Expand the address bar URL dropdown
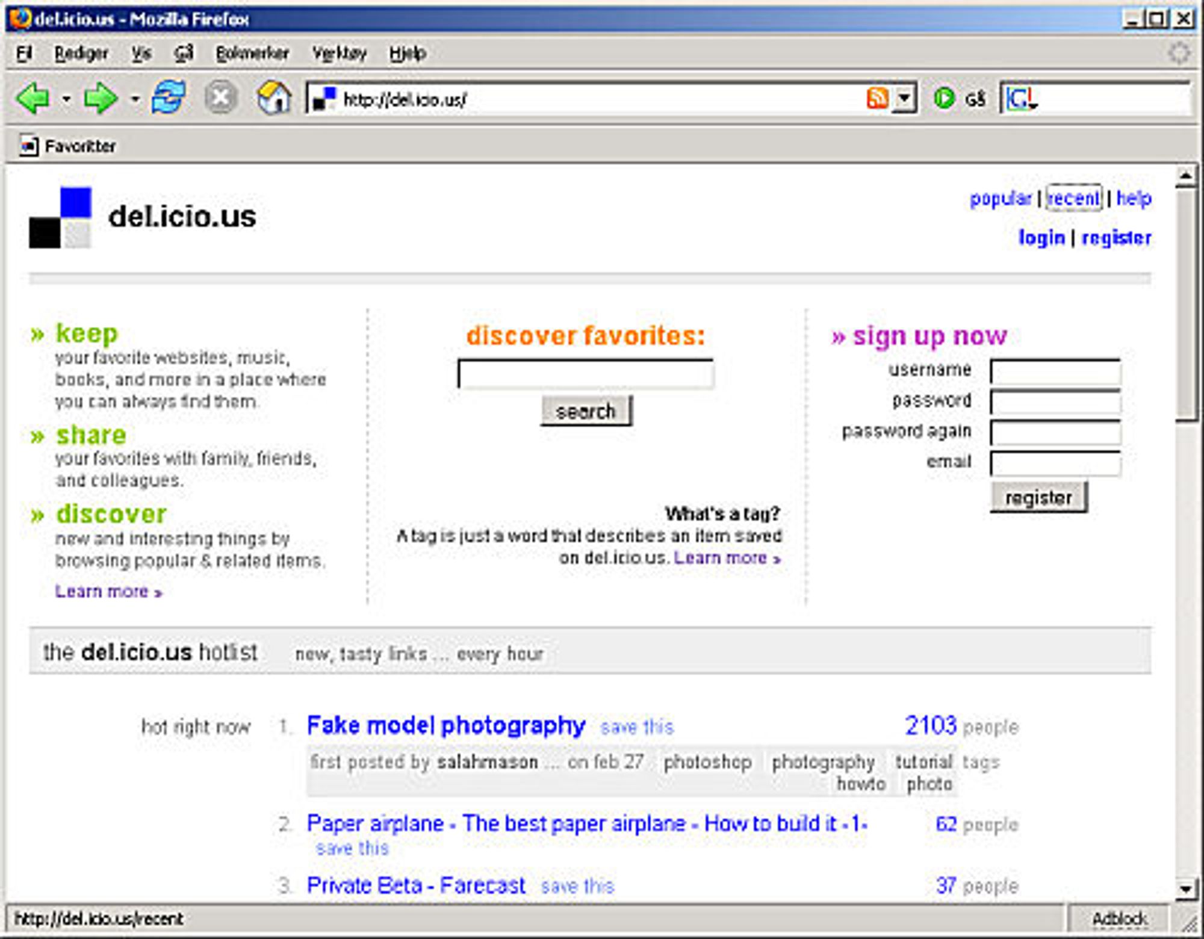 (904, 98)
